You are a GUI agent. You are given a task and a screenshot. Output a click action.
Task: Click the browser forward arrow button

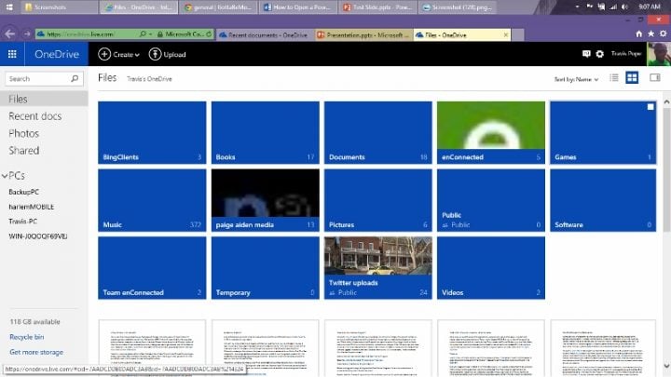click(26, 34)
